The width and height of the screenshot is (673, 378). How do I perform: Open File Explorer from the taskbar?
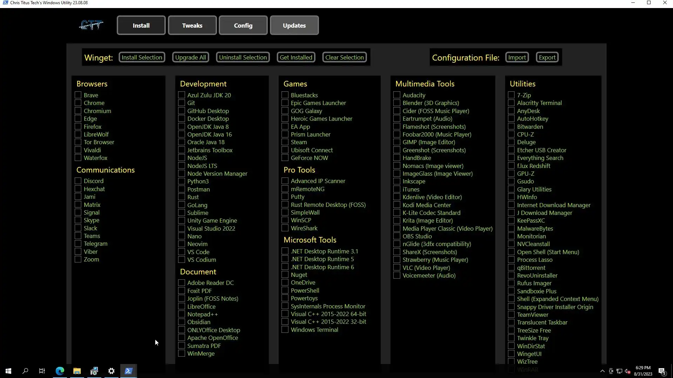[77, 371]
